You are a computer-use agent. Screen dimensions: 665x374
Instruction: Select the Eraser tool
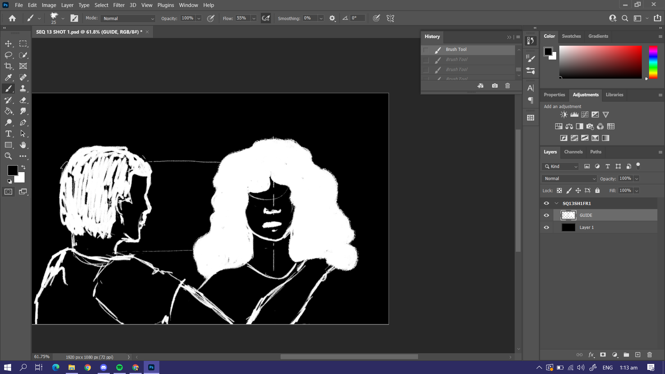click(x=23, y=100)
